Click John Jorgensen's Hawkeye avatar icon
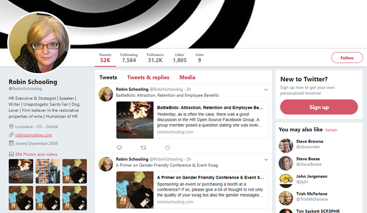The width and height of the screenshot is (367, 213). tap(286, 181)
